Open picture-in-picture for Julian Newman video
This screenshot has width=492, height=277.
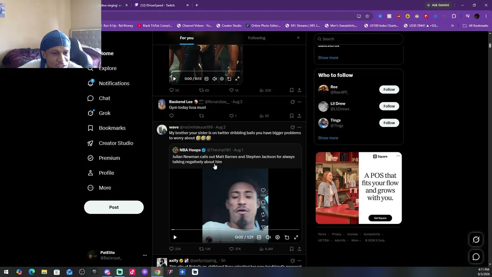(287, 237)
